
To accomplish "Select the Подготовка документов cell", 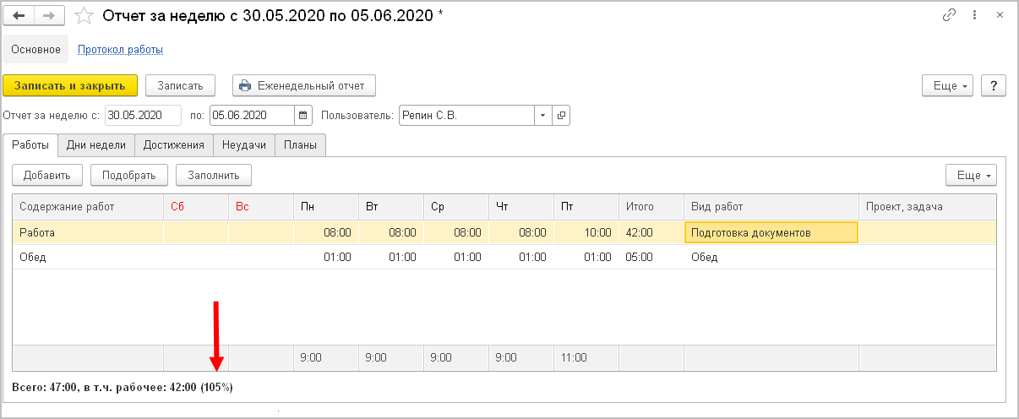I will pyautogui.click(x=770, y=232).
